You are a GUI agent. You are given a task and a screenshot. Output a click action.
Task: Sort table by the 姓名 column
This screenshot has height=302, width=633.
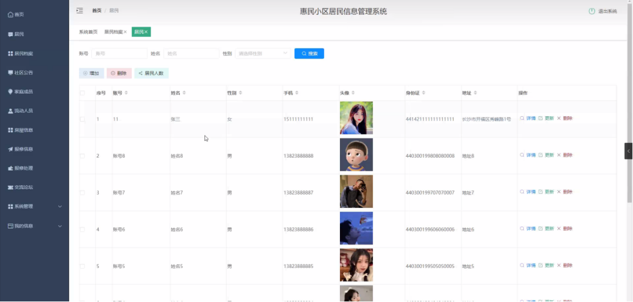184,93
